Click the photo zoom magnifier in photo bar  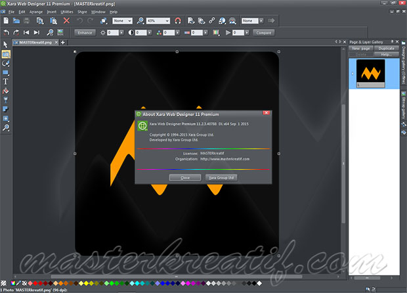pyautogui.click(x=50, y=32)
